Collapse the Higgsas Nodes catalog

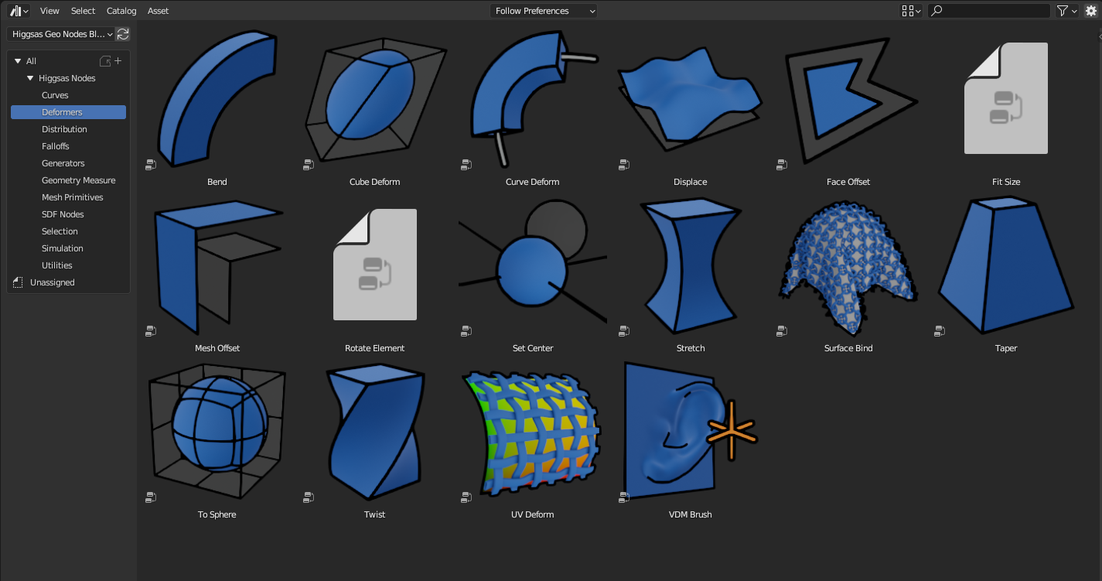tap(29, 78)
